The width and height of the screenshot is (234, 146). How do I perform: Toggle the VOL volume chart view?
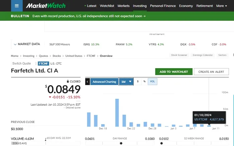(x=152, y=81)
